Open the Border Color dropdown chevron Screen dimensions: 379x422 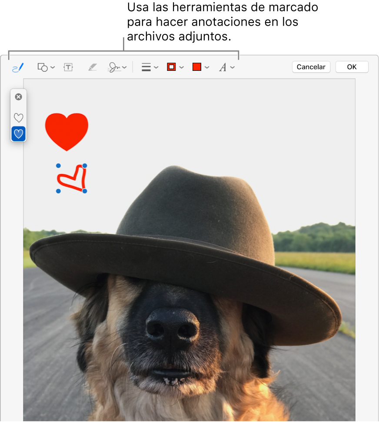[x=182, y=67]
